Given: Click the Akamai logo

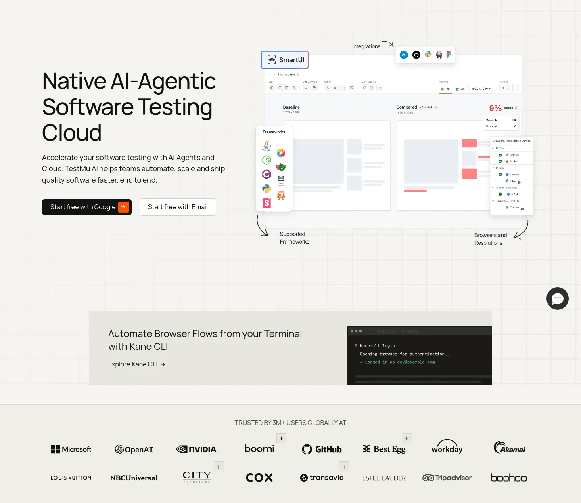Looking at the screenshot, I should tap(510, 448).
